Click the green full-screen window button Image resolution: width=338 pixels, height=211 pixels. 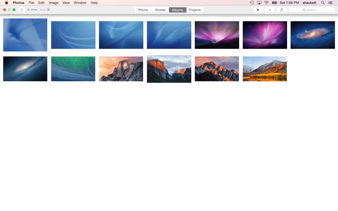click(x=14, y=10)
